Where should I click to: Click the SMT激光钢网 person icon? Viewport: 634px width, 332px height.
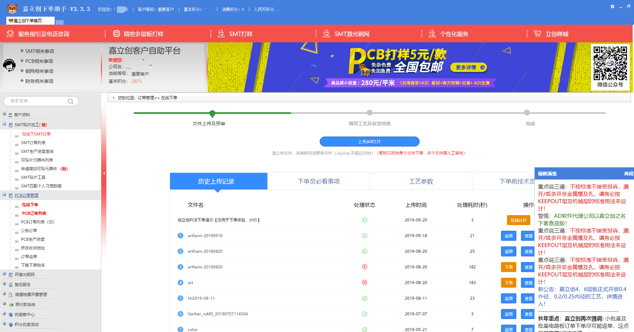[x=327, y=34]
